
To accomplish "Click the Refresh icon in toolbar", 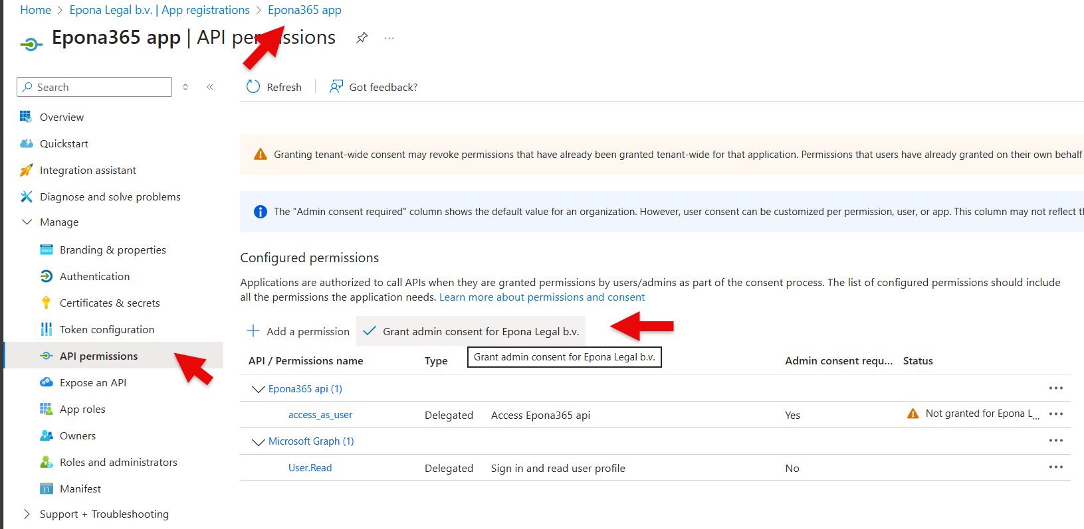I will [x=253, y=87].
